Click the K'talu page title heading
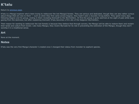Screen dimensions: 139x104 point(6,5)
